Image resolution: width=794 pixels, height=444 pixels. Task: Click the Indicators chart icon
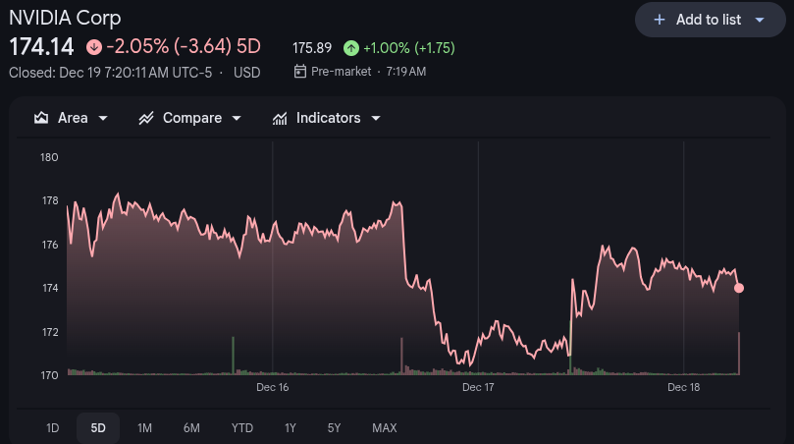click(x=280, y=119)
